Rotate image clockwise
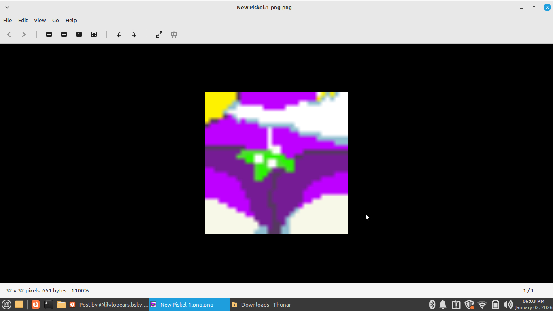Image resolution: width=553 pixels, height=311 pixels. (x=134, y=34)
